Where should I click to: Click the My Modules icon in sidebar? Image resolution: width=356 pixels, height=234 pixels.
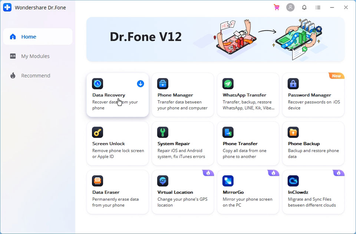pyautogui.click(x=13, y=56)
